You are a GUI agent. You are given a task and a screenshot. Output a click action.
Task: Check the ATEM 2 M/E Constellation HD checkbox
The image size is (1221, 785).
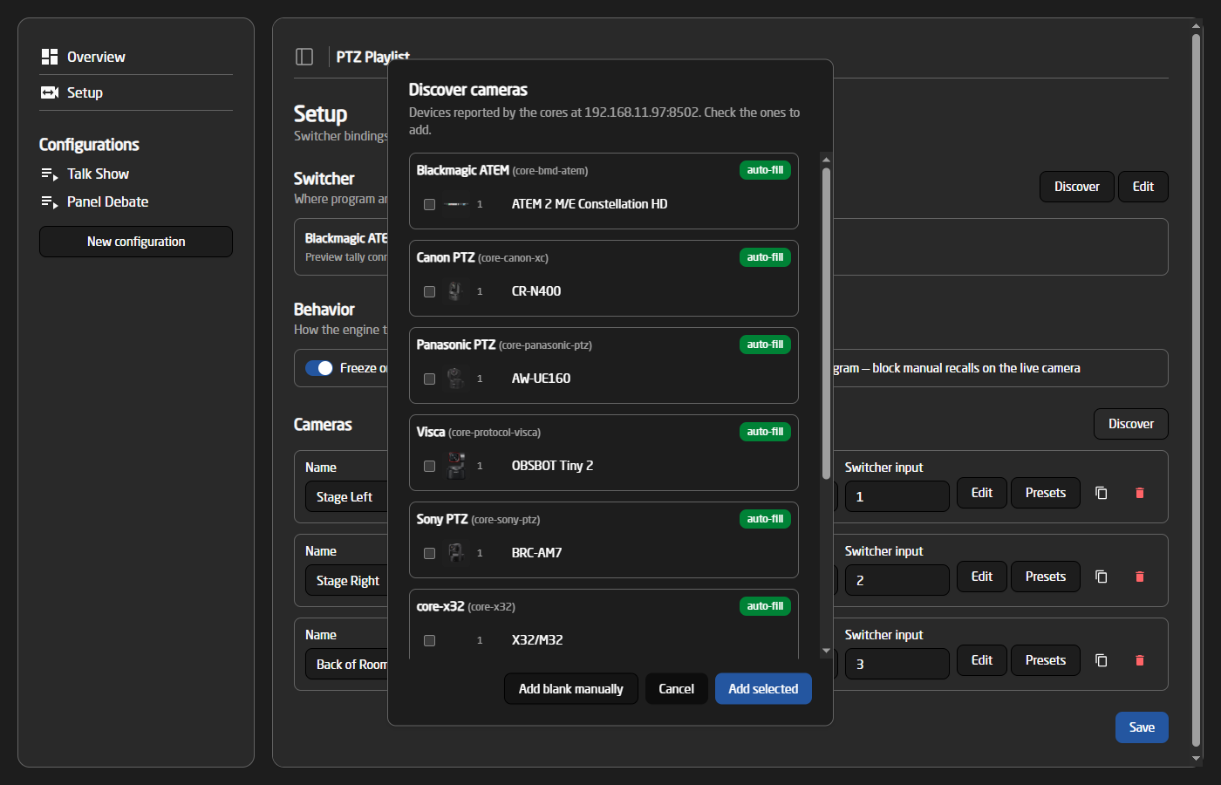click(429, 204)
